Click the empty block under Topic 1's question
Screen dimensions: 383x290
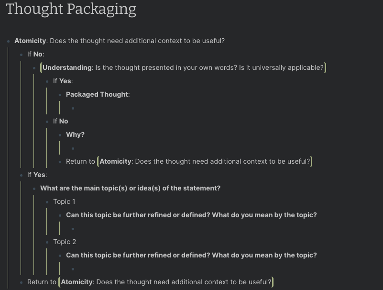[96, 229]
